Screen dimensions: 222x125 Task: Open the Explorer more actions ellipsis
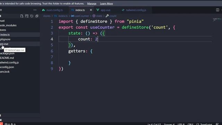point(35,10)
